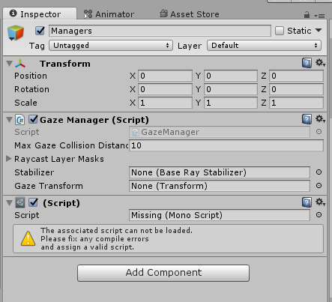This screenshot has width=332, height=302.
Task: Collapse the missing (Script) component
Action: (9, 203)
